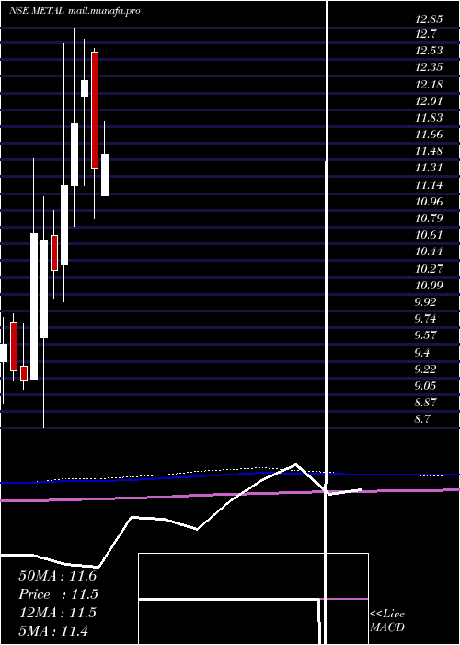The height and width of the screenshot is (645, 460).
Task: Click the 12.85 price axis label
Action: tap(429, 18)
